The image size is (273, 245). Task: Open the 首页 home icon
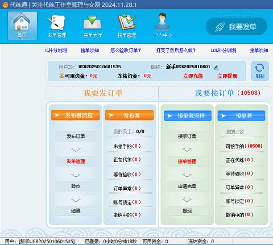[22, 26]
